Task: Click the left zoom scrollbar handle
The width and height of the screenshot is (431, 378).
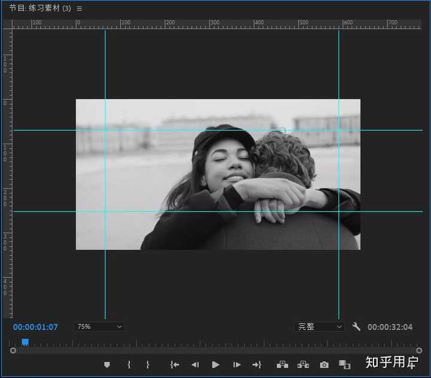Action: (x=13, y=350)
